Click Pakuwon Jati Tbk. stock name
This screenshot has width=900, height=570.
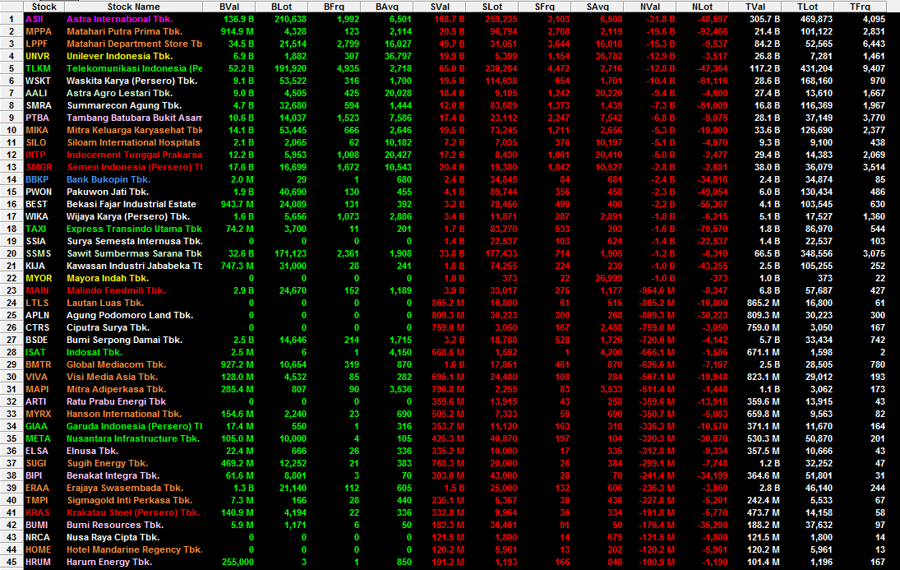point(108,192)
